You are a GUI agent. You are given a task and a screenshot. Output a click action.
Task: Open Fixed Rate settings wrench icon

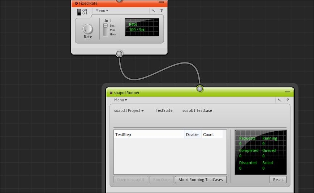pyautogui.click(x=154, y=10)
